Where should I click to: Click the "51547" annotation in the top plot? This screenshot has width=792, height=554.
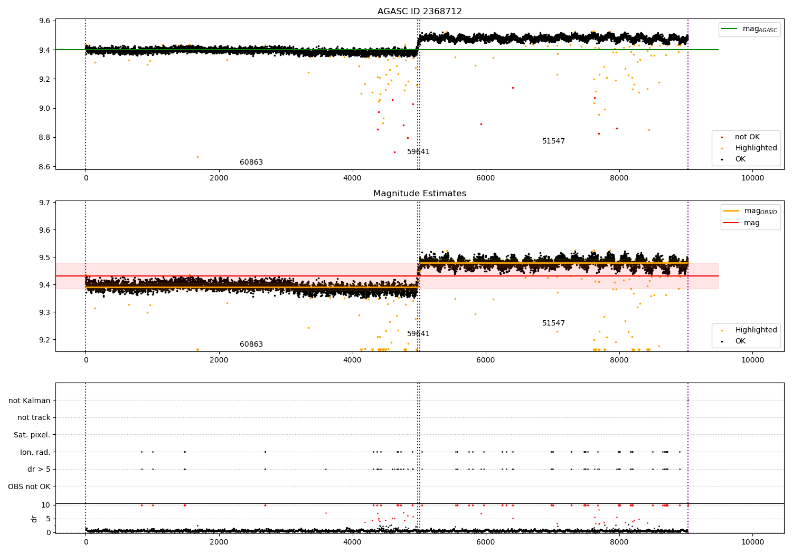[x=553, y=141]
